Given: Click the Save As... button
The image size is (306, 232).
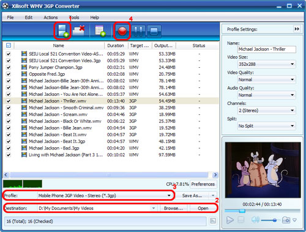Looking at the screenshot, I should (x=192, y=195).
